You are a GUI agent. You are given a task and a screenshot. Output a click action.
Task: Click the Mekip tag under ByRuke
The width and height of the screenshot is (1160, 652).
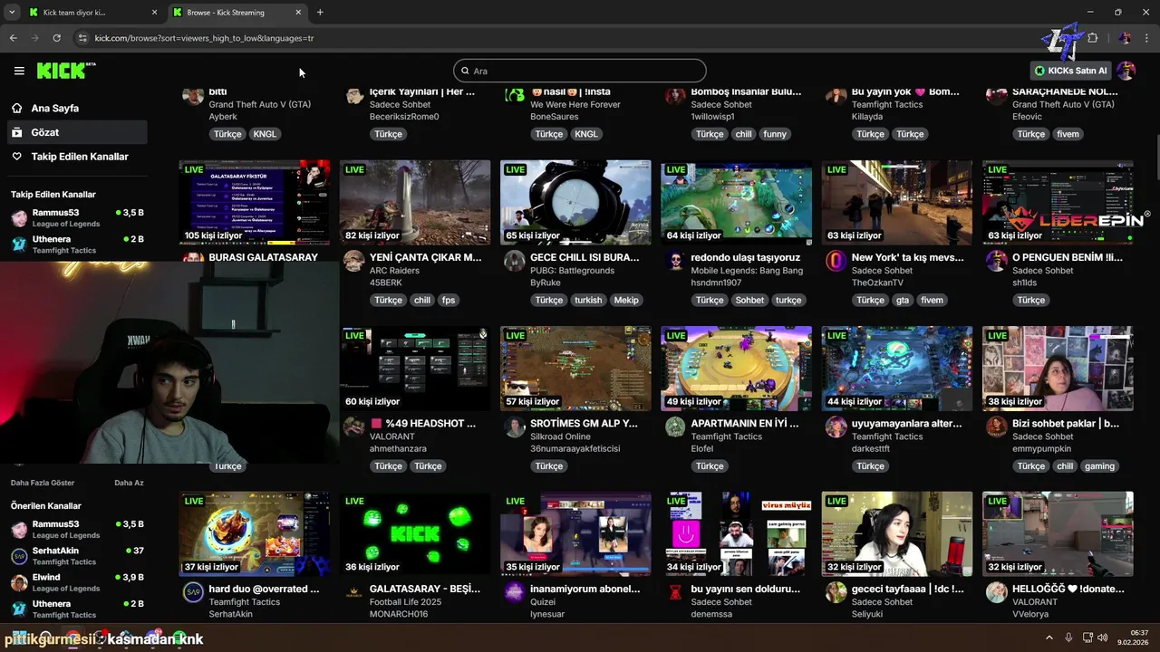click(626, 300)
